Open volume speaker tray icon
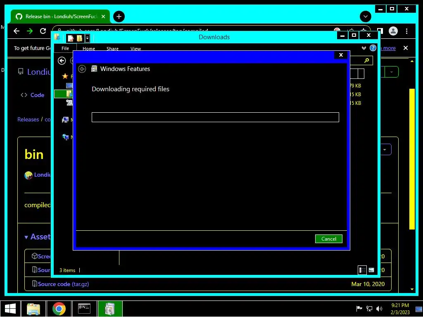The image size is (423, 317). pyautogui.click(x=379, y=309)
